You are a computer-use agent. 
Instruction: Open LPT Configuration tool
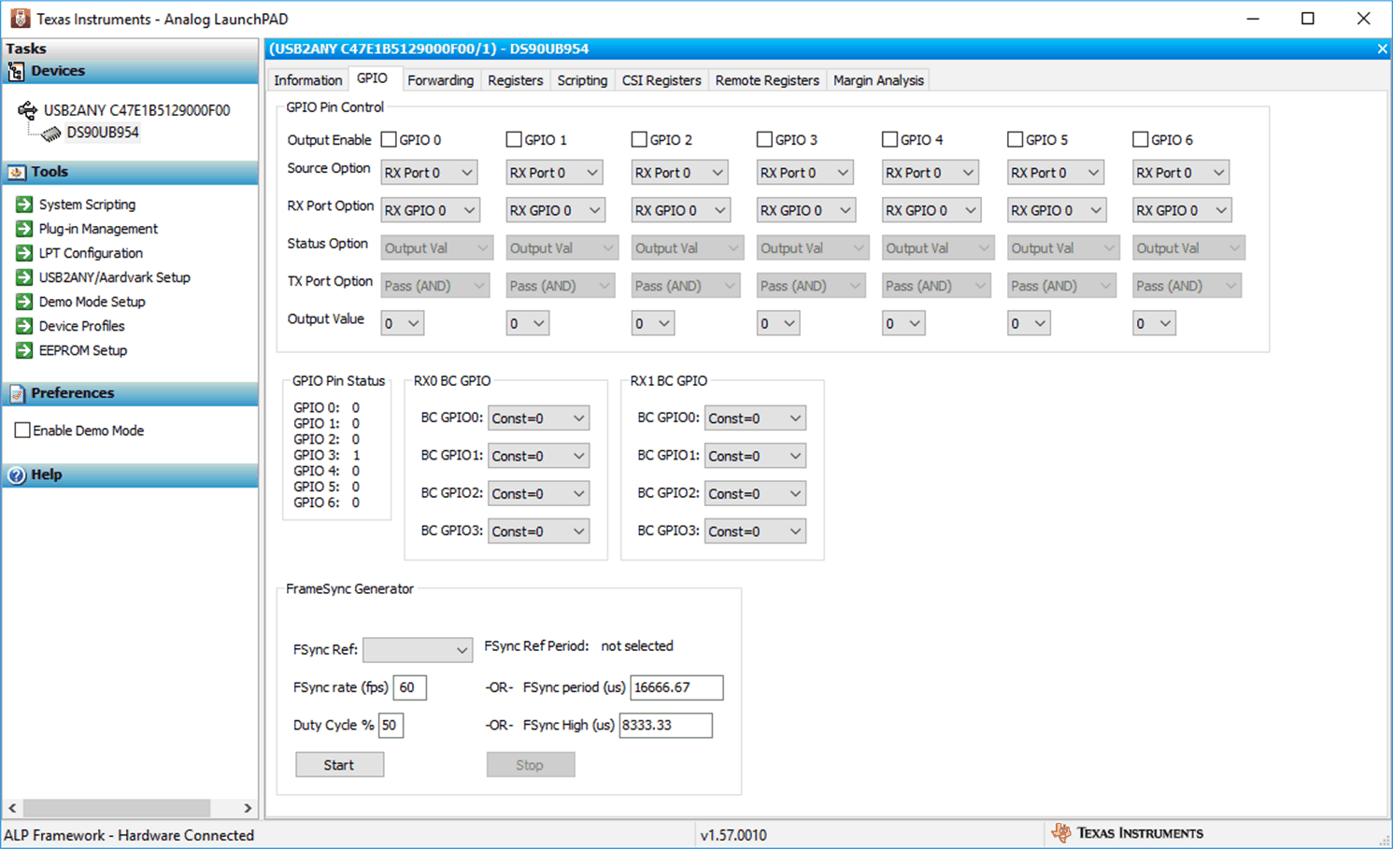click(x=91, y=253)
